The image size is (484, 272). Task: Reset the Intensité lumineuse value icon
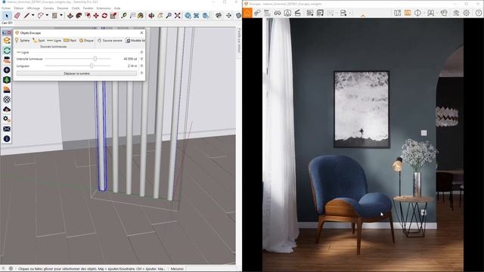[141, 59]
